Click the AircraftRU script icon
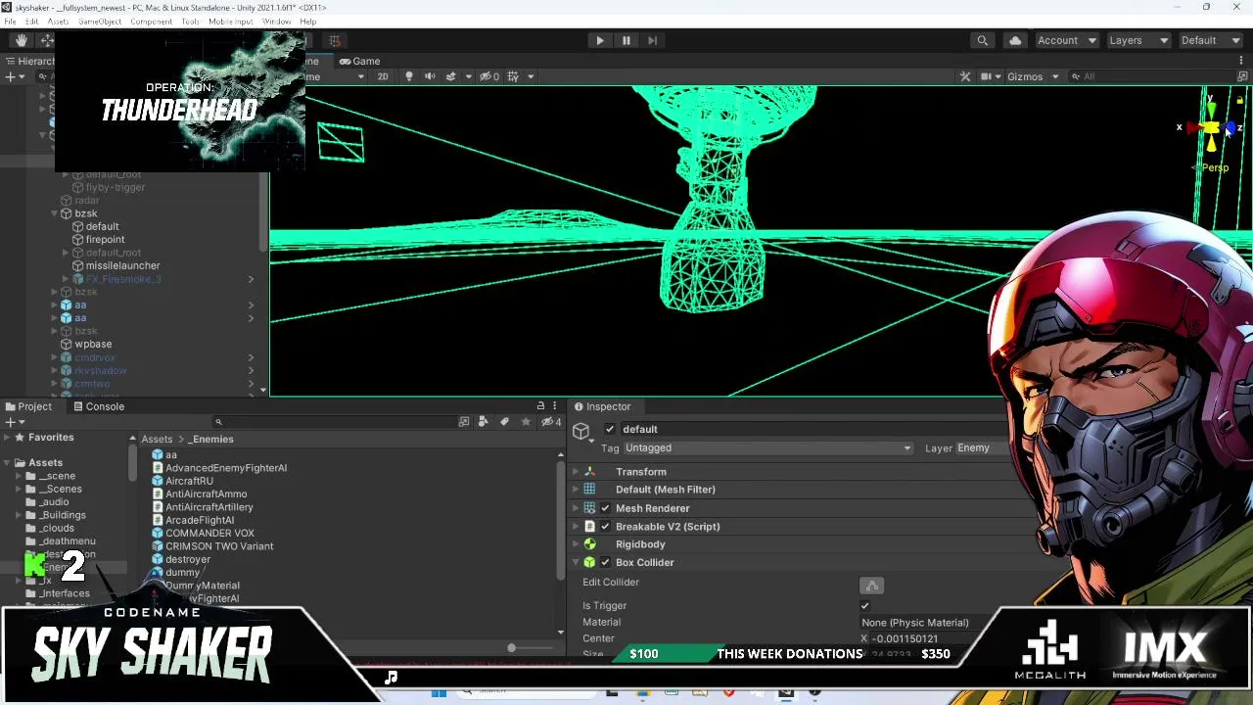 pos(157,481)
